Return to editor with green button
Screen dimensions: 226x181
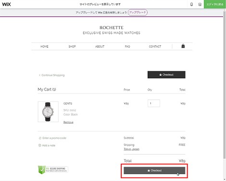[x=215, y=4]
